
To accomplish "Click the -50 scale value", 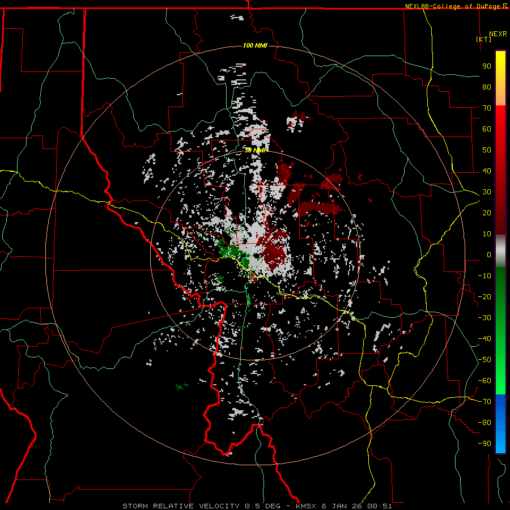I will click(x=484, y=360).
